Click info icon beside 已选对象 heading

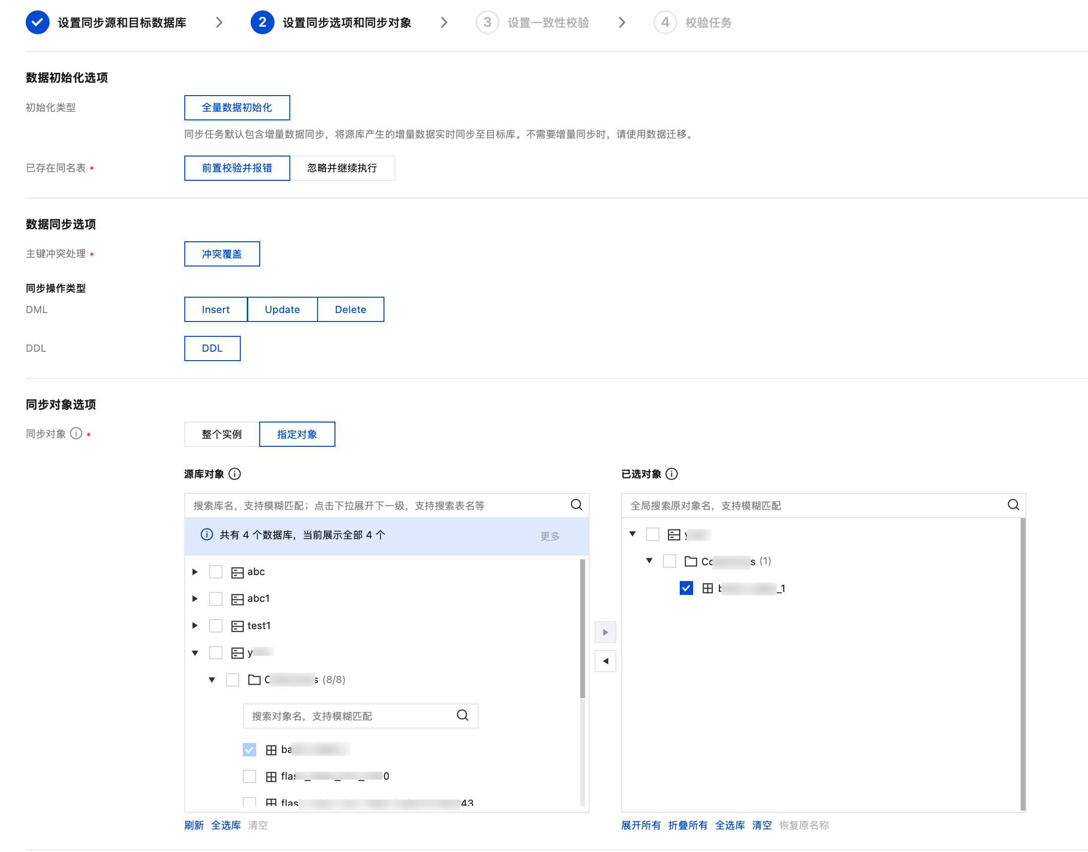(672, 474)
